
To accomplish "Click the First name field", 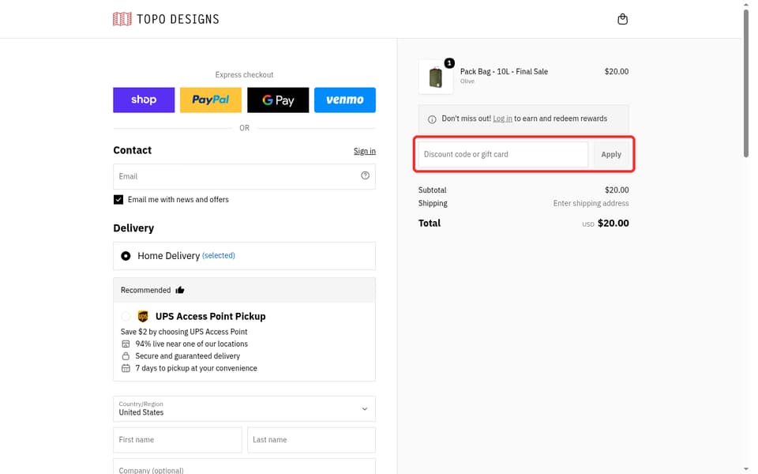I will coord(178,440).
